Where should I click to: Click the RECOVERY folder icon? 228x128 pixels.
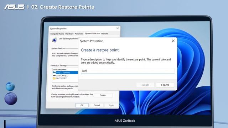[54, 78]
